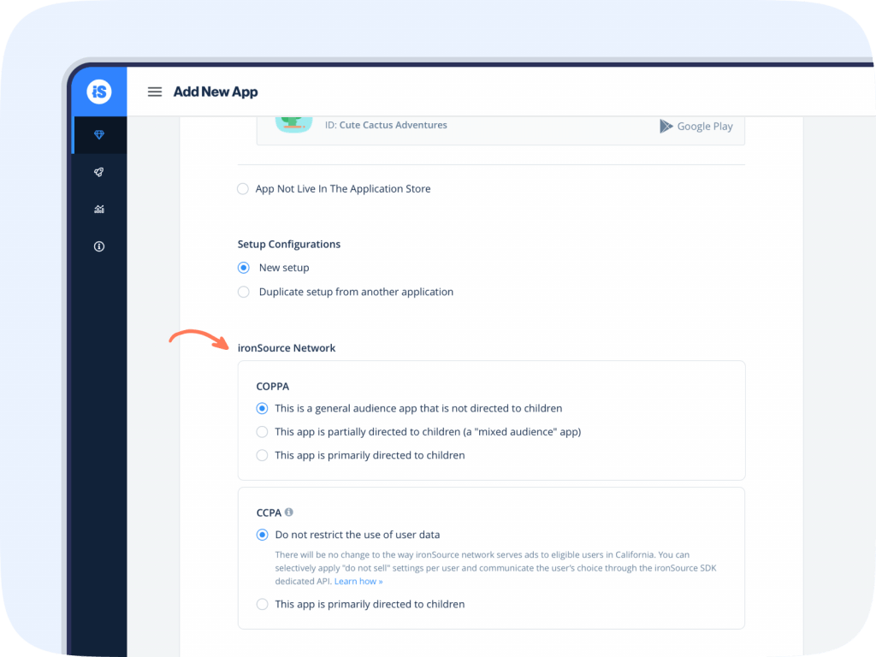Click the ironSource logo

(98, 92)
